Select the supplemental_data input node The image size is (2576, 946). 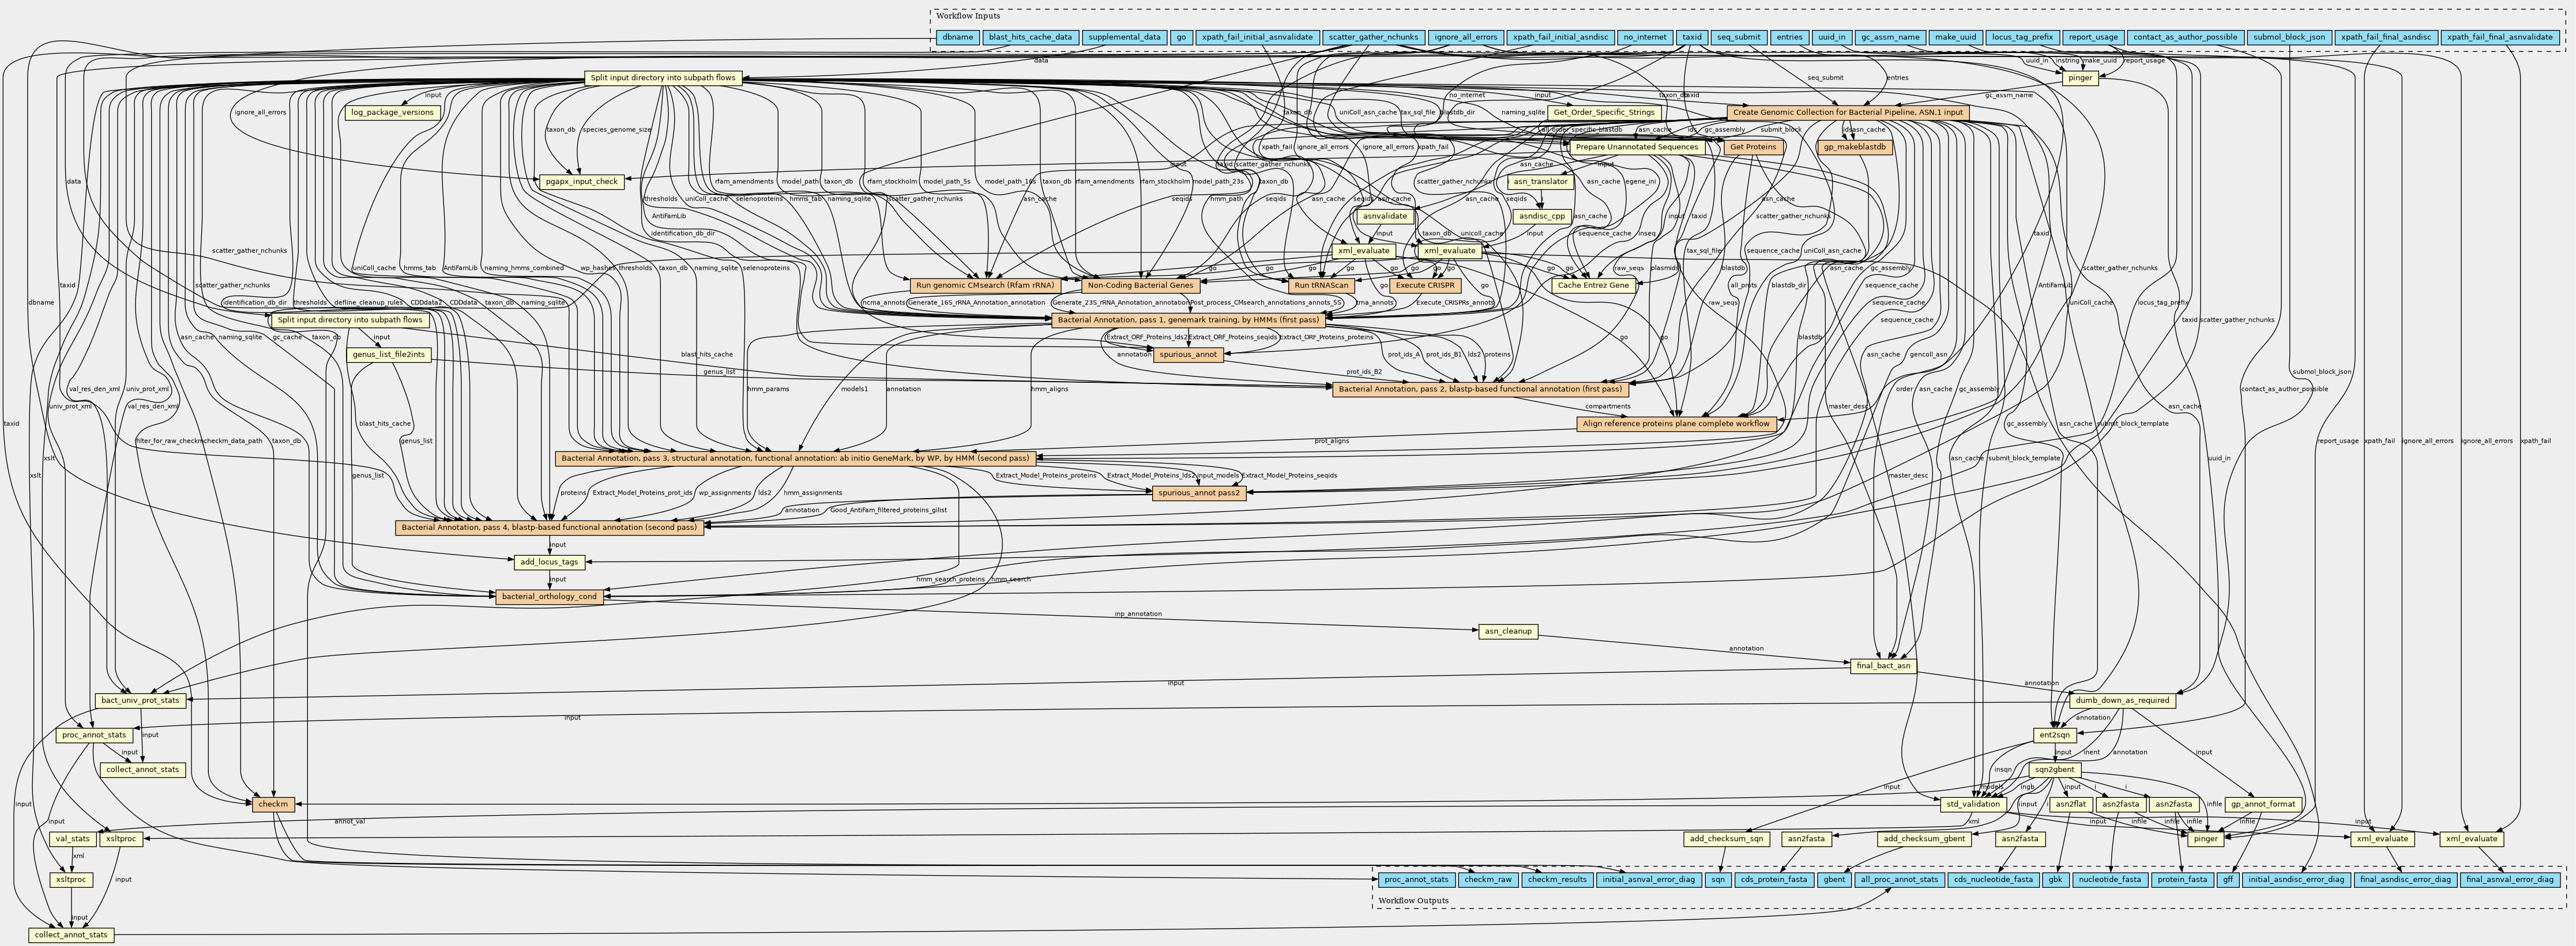pos(1124,37)
